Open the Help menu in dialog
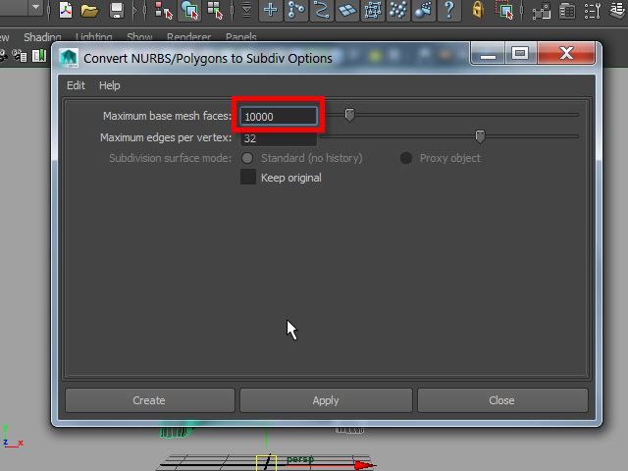This screenshot has width=628, height=471. click(x=109, y=85)
